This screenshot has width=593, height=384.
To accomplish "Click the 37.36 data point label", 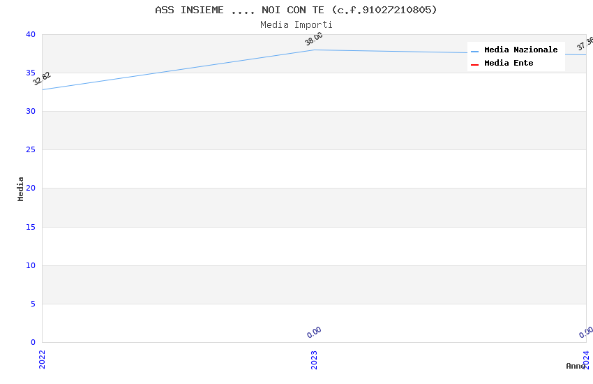I will coord(585,44).
